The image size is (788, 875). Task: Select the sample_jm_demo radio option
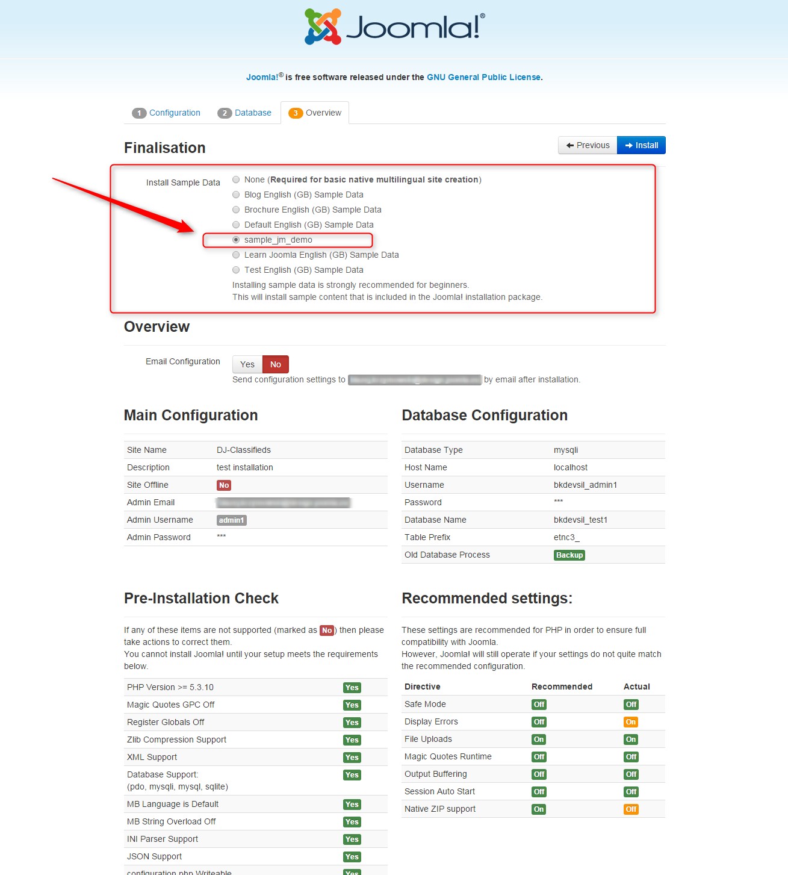236,240
